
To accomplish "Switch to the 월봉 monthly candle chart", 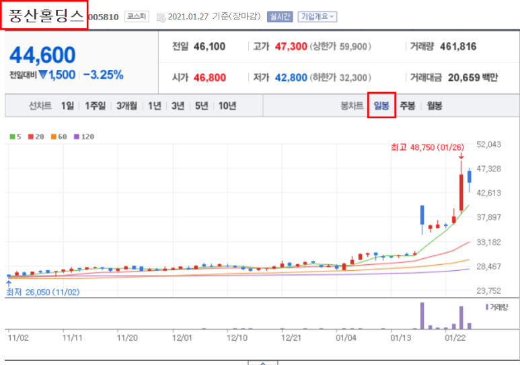I will tap(435, 106).
